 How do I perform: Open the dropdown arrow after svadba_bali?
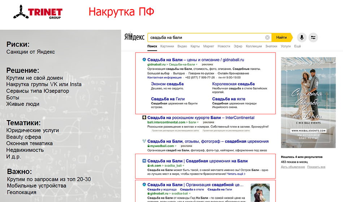point(183,166)
